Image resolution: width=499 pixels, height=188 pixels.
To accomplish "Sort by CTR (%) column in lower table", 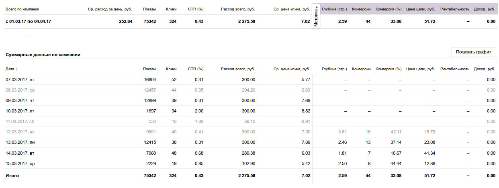I will click(196, 69).
